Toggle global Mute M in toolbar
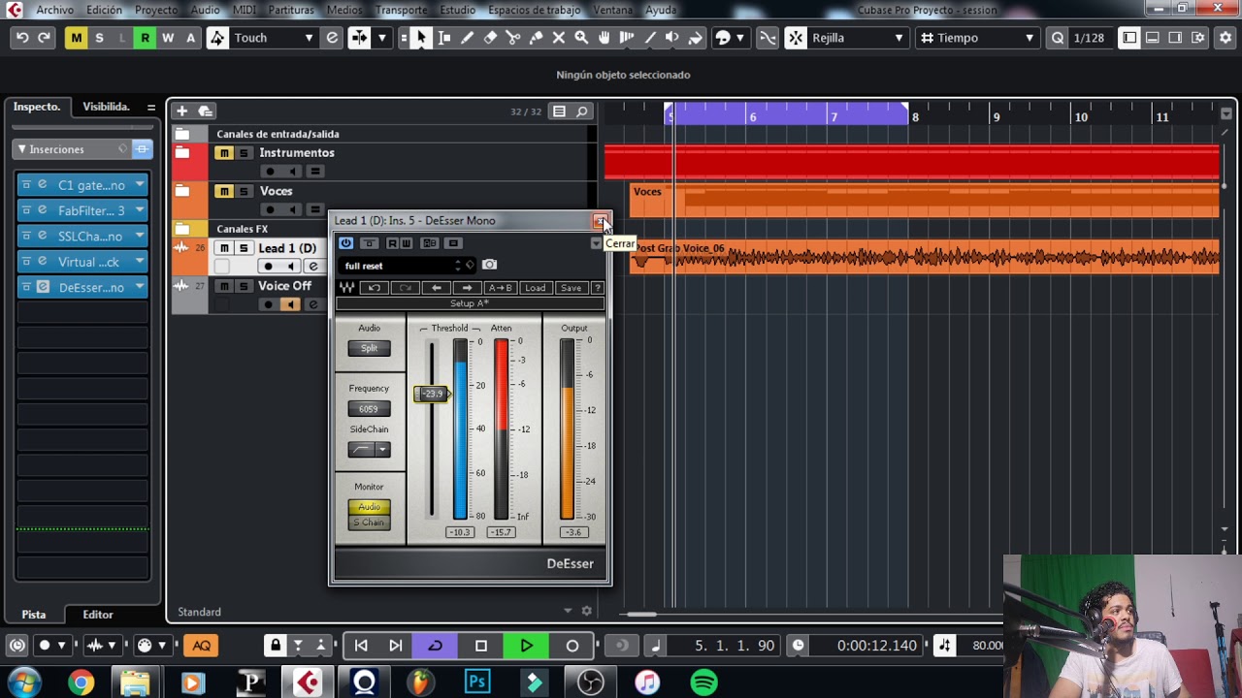 [x=76, y=38]
